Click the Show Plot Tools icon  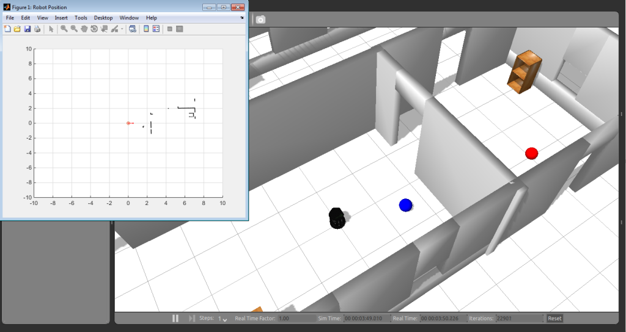click(x=180, y=29)
